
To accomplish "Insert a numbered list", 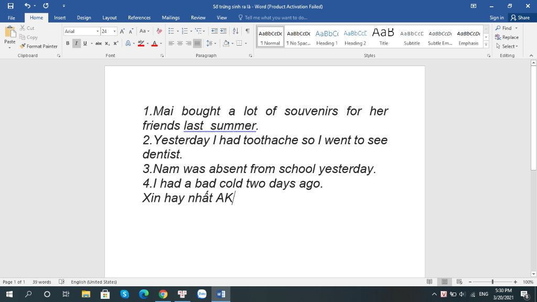I will (x=185, y=31).
